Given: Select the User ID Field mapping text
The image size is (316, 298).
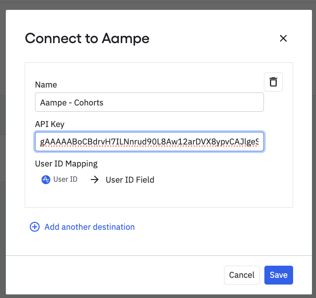Looking at the screenshot, I should point(130,180).
